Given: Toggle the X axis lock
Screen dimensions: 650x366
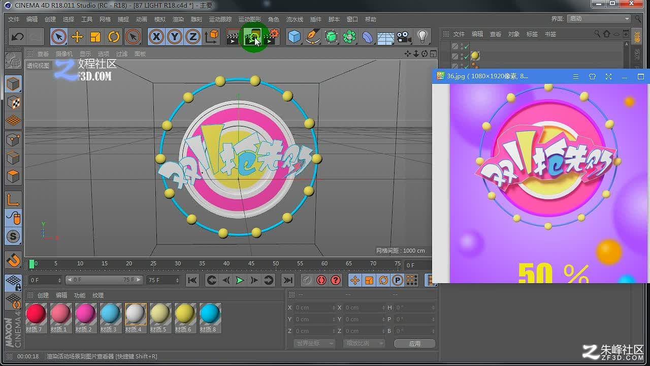Looking at the screenshot, I should [x=156, y=37].
